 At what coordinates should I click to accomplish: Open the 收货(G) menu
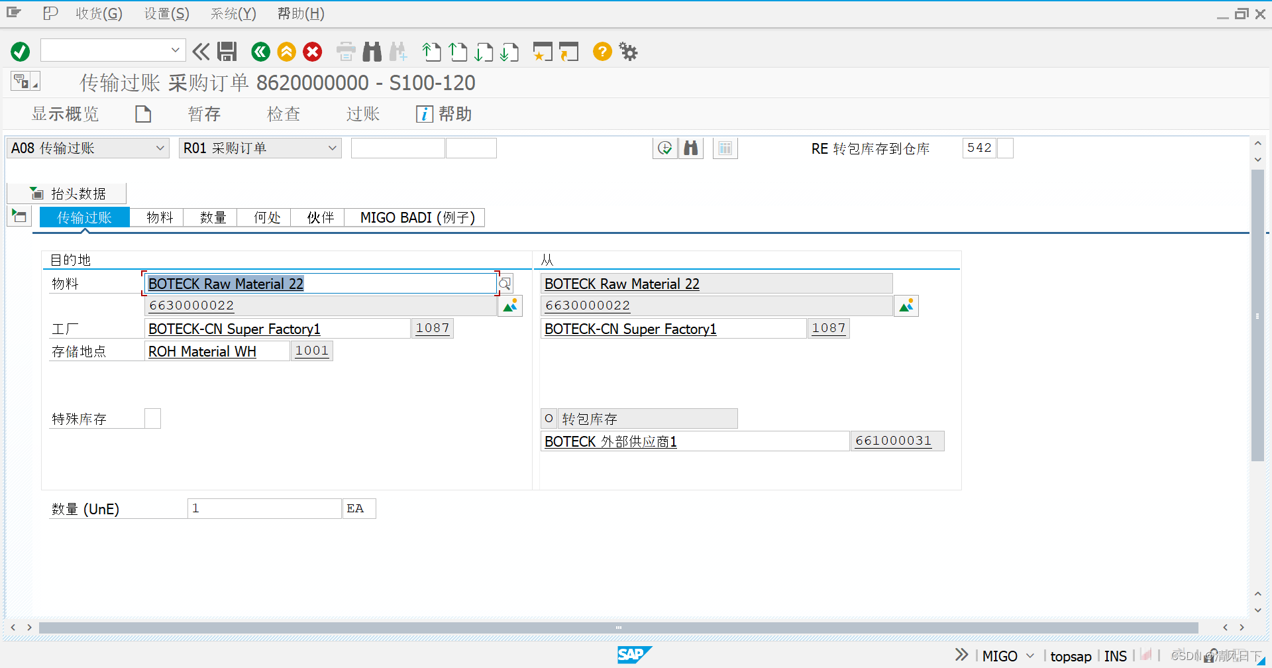coord(99,13)
